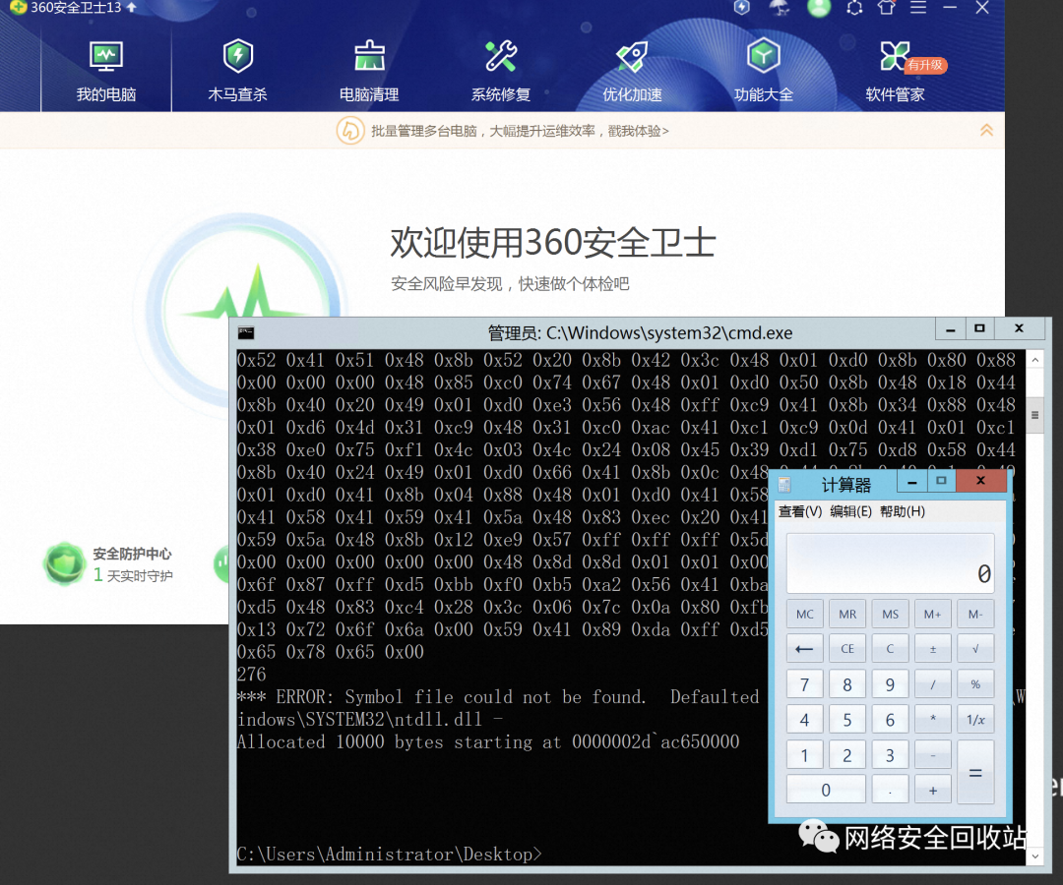1063x885 pixels.
Task: Click 'C:\Users\Administrator\Desktop>' prompt
Action: [389, 855]
